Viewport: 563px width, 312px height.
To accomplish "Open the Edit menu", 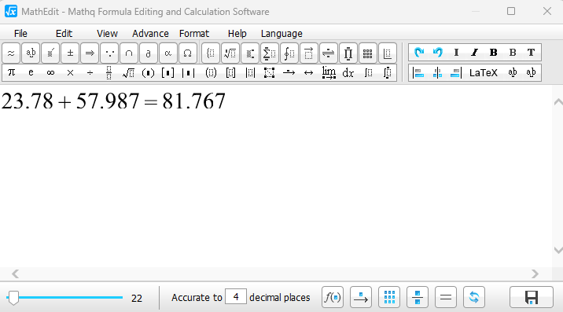I will point(64,33).
